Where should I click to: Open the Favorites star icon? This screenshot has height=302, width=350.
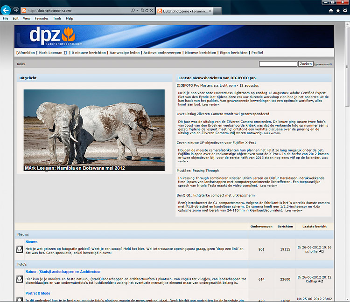[338, 10]
